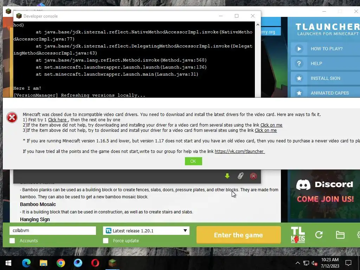This screenshot has height=270, width=360.
Task: Launch Google Chrome from the taskbar
Action: [x=60, y=263]
